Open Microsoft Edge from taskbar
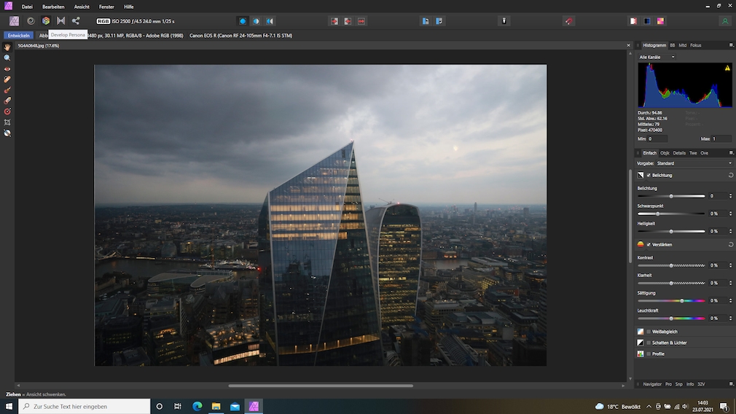This screenshot has height=414, width=736. tap(197, 406)
